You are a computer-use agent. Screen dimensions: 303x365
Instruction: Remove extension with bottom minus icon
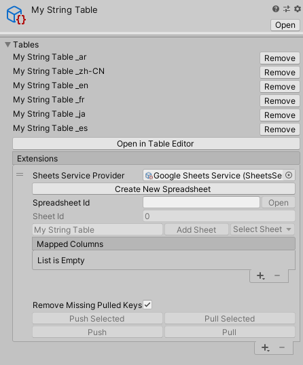282,347
